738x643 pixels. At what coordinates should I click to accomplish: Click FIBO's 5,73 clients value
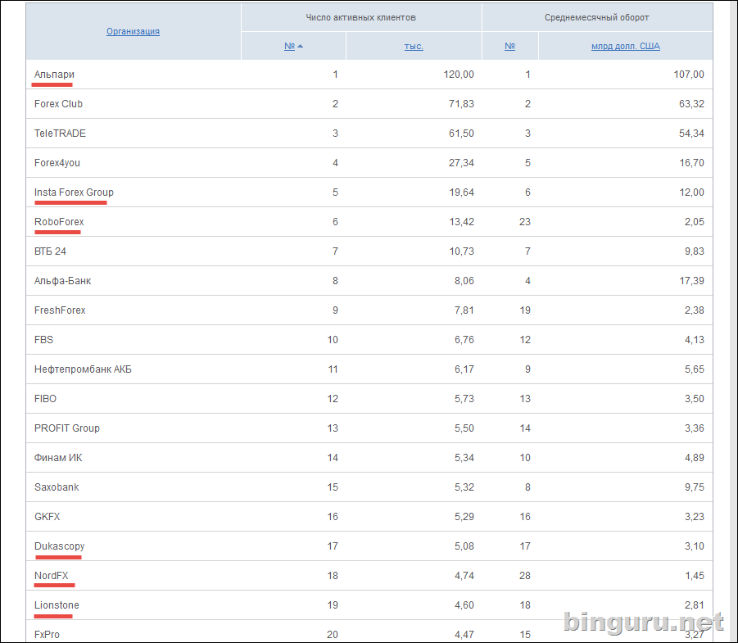pos(464,399)
